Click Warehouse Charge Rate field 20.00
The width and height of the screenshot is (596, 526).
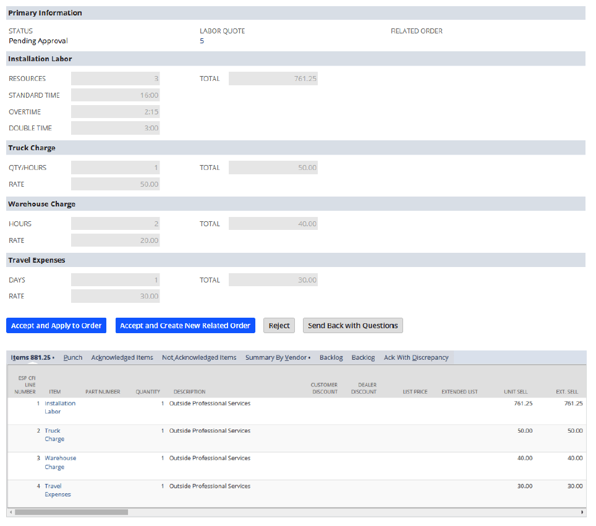pos(115,240)
